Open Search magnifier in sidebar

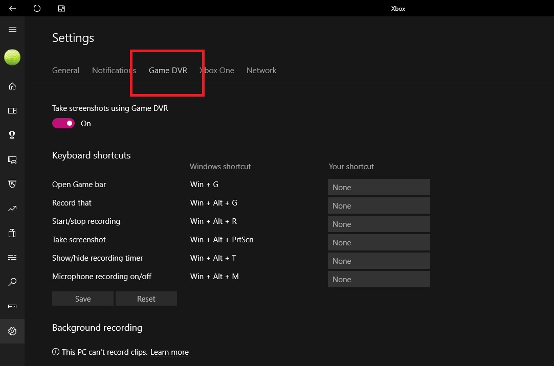12,282
